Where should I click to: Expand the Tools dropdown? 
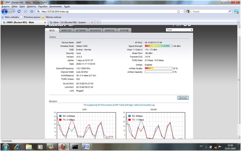(x=179, y=30)
